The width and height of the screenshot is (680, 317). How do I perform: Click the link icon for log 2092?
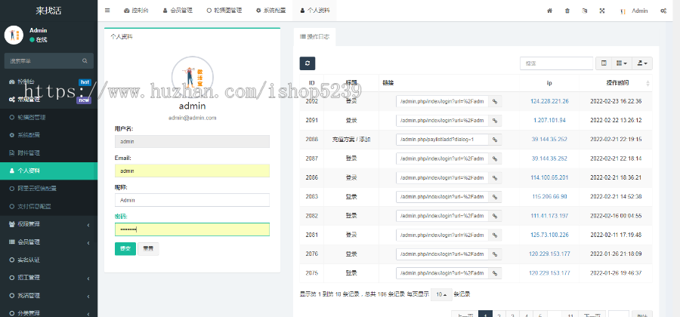pyautogui.click(x=496, y=100)
